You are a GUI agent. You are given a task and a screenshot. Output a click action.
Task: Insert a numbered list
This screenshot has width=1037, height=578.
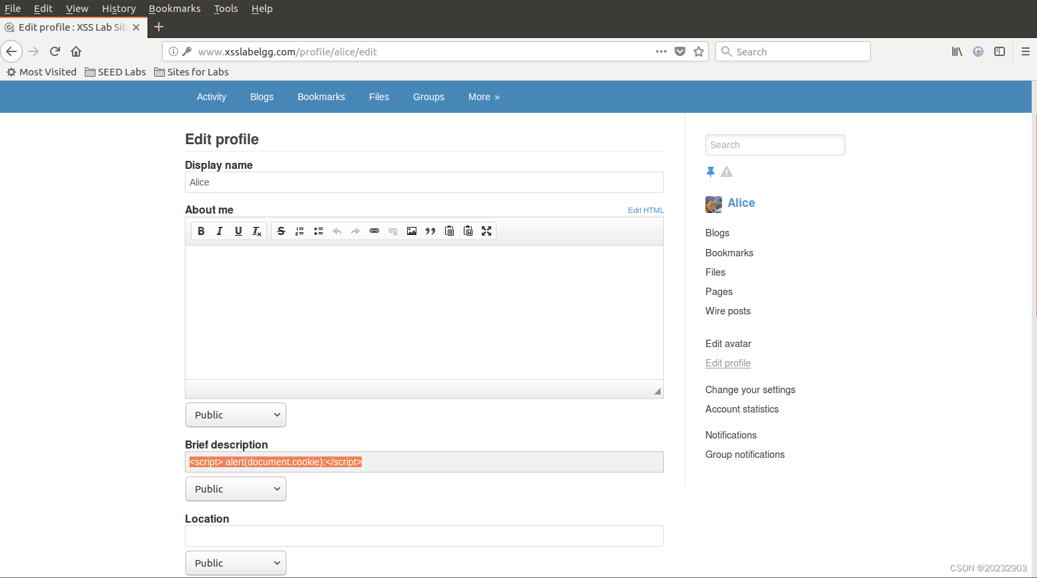coord(300,231)
